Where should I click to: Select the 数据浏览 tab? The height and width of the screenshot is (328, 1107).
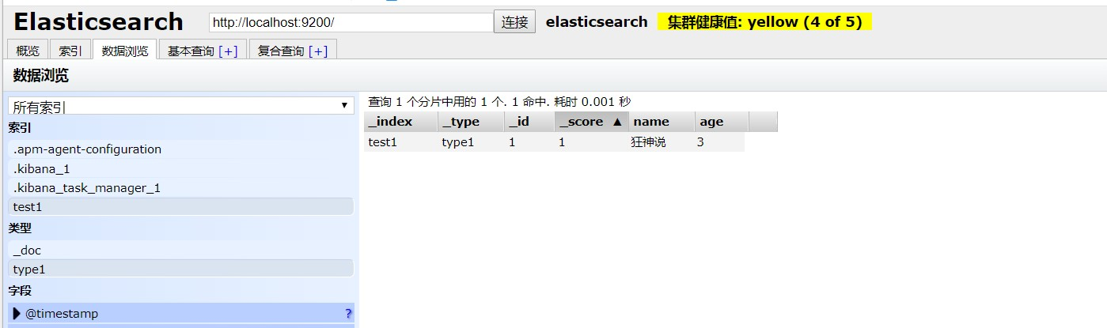click(x=124, y=51)
